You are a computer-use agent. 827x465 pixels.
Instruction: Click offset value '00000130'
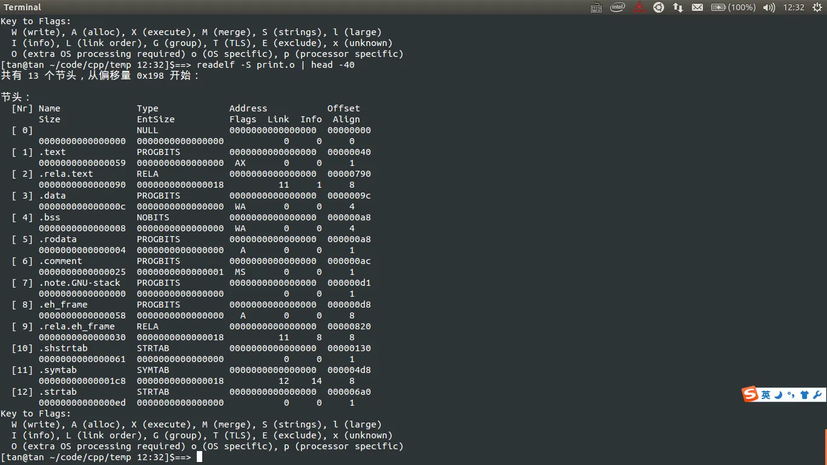coord(349,348)
